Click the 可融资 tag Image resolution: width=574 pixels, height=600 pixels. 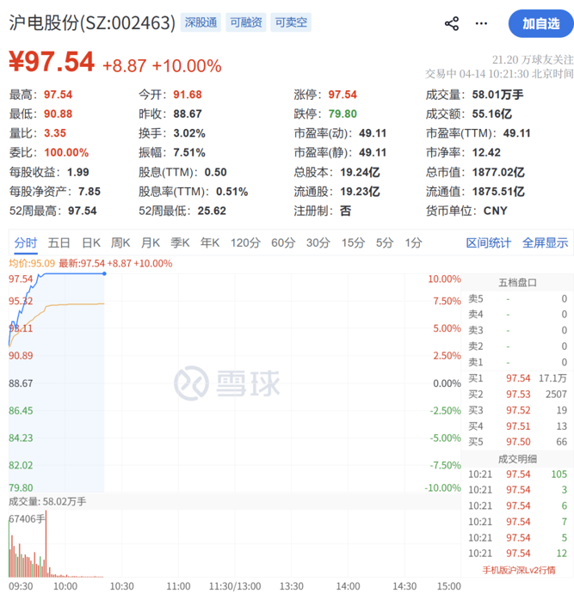[245, 22]
